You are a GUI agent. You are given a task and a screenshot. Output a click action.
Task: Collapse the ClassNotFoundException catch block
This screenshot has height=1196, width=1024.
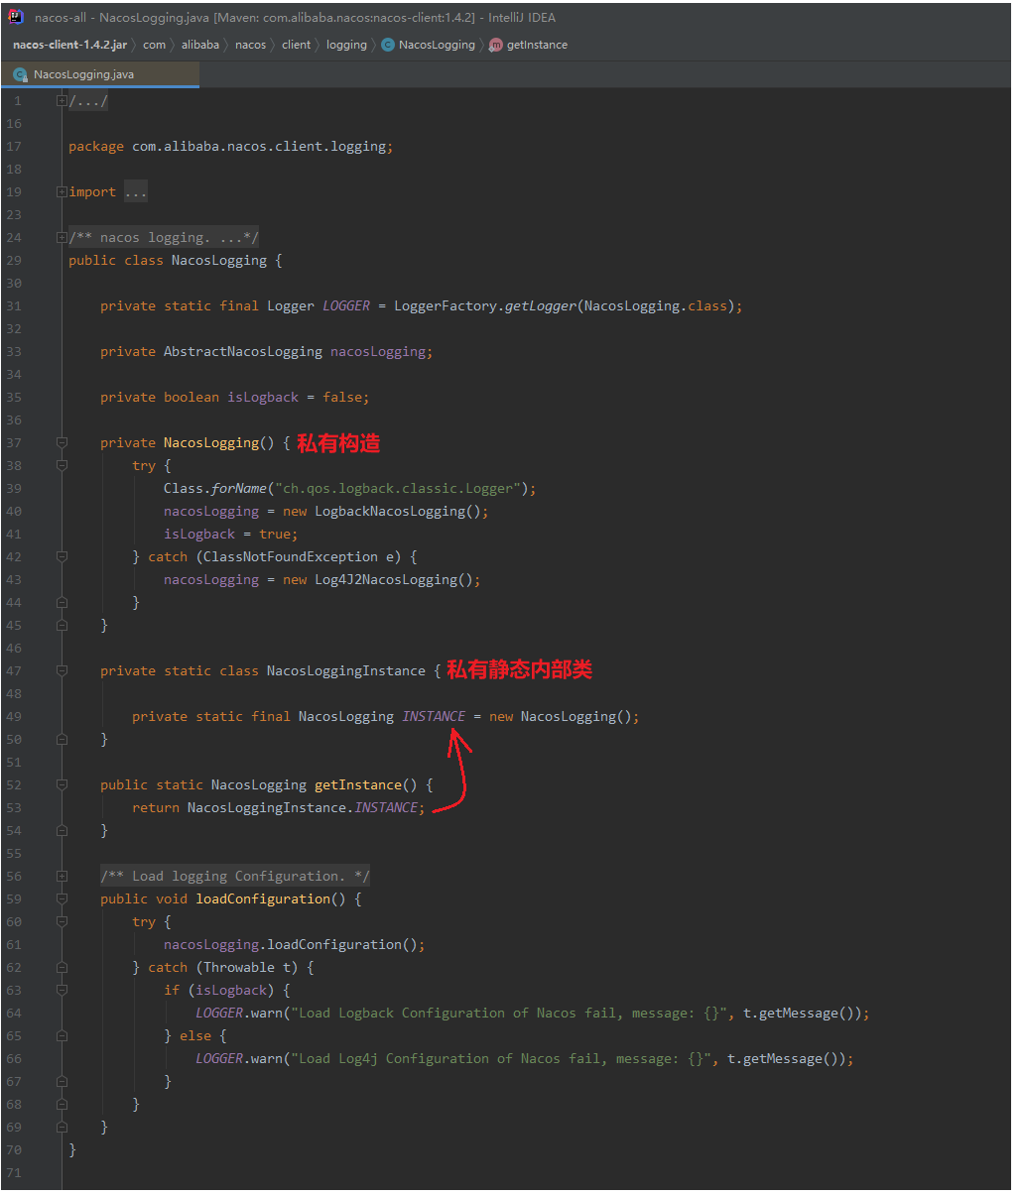coord(62,556)
